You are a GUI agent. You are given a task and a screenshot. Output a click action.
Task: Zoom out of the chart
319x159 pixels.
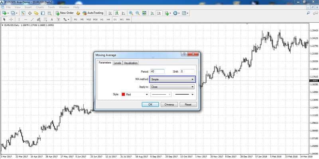pyautogui.click(x=138, y=13)
